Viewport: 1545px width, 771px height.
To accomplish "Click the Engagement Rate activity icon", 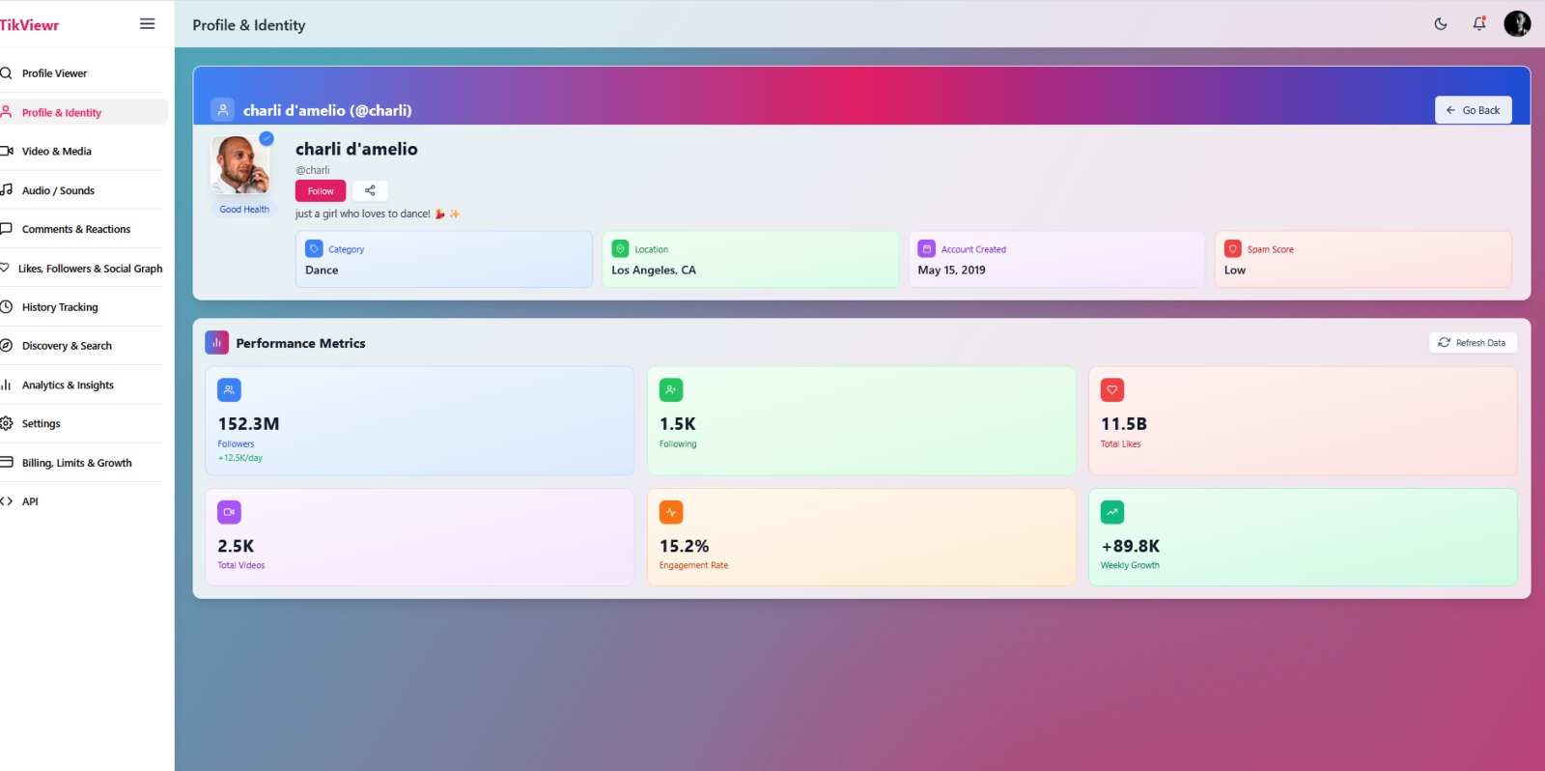I will pyautogui.click(x=671, y=512).
